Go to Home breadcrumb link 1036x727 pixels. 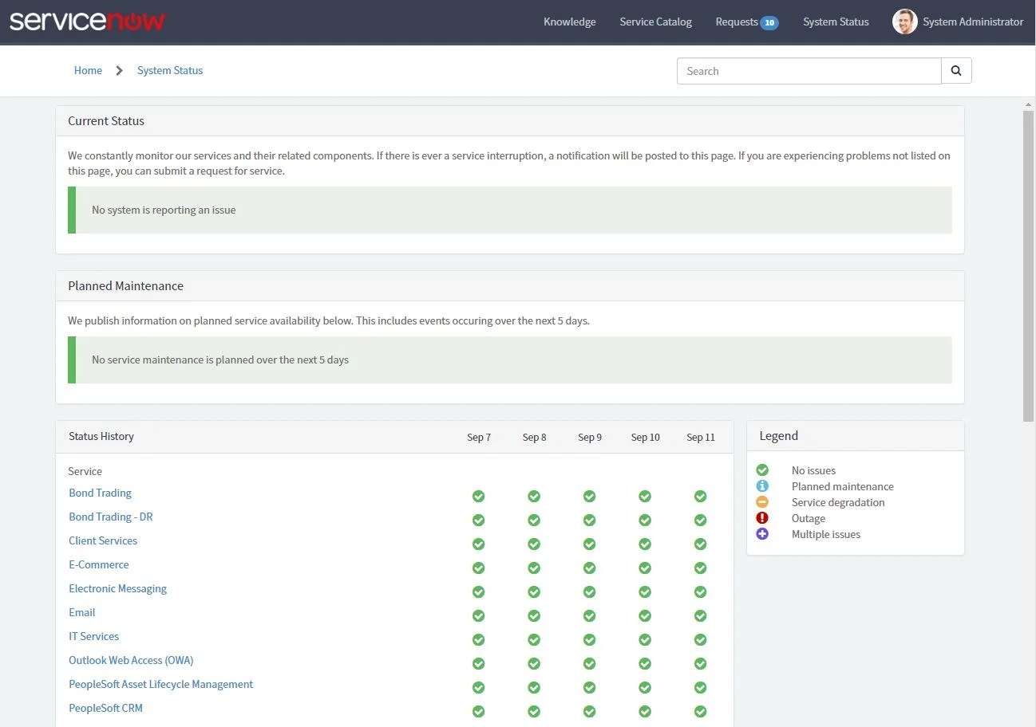point(88,70)
